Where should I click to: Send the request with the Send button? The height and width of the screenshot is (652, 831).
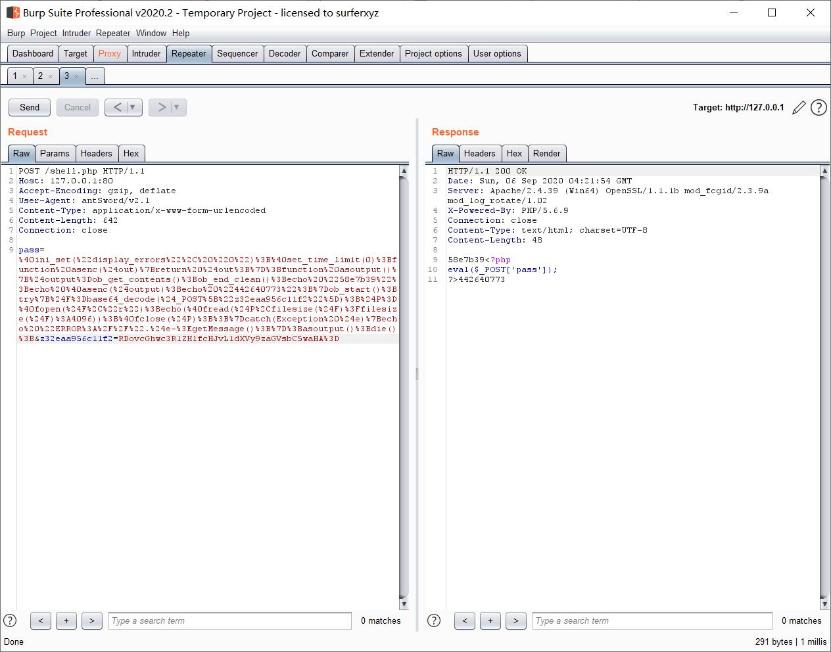pyautogui.click(x=30, y=107)
